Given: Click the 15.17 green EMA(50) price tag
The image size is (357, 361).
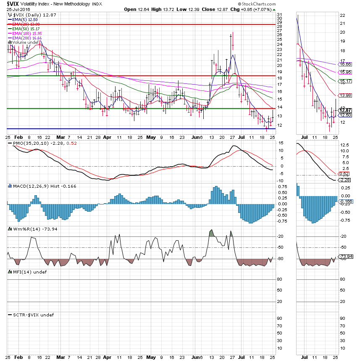Looking at the screenshot, I should tap(346, 81).
